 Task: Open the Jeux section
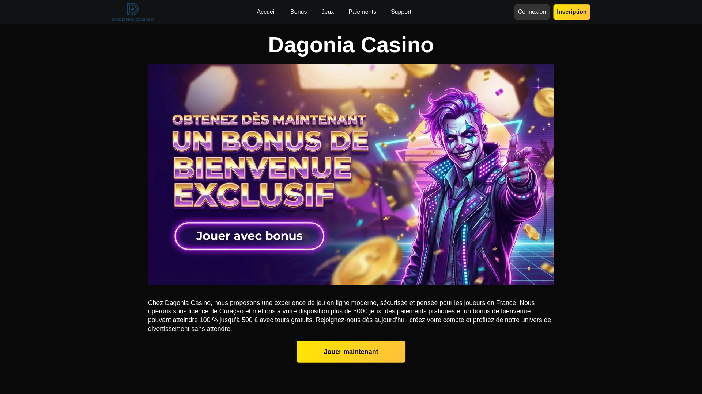coord(328,12)
